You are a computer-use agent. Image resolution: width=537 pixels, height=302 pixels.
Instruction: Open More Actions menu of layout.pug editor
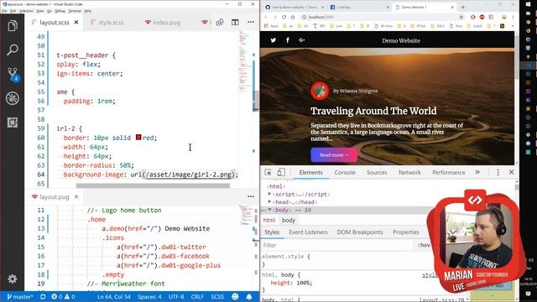(251, 196)
